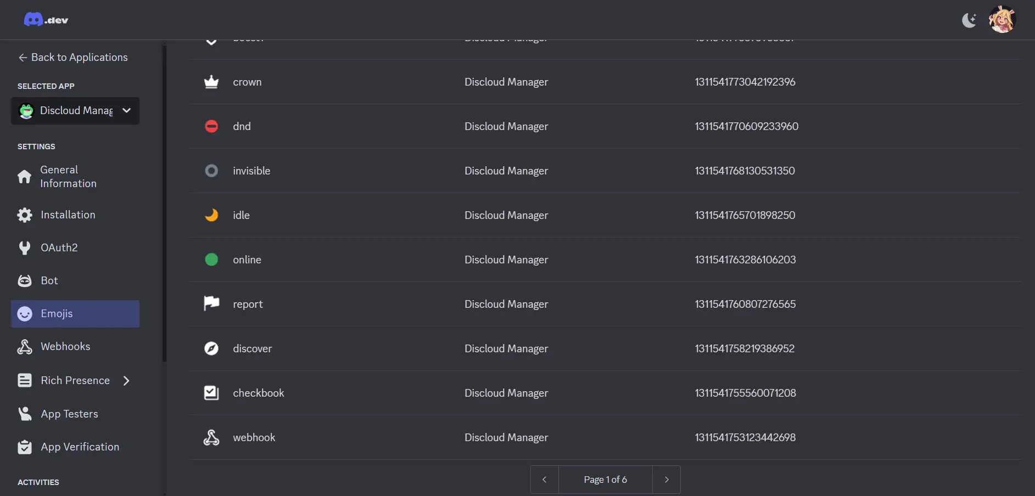Click the App Verification clipboard icon
This screenshot has width=1035, height=496.
(25, 447)
